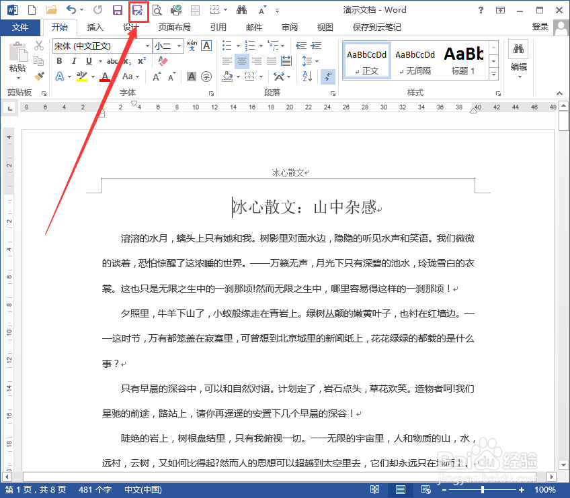Grow font size with larger A icon
570x498 pixels.
pyautogui.click(x=157, y=77)
